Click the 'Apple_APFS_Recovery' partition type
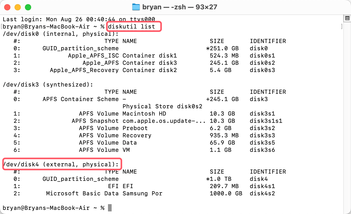The image size is (351, 214). click(84, 70)
